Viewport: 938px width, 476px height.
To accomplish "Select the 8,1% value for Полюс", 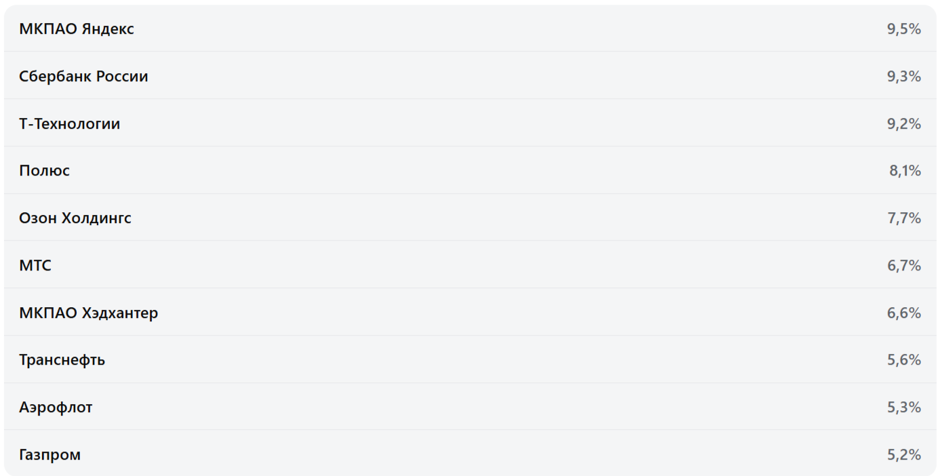I will (x=905, y=171).
